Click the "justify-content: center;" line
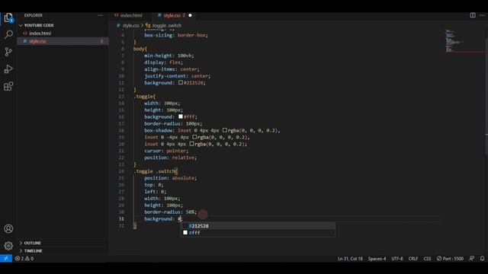This screenshot has height=274, width=488. pos(177,76)
